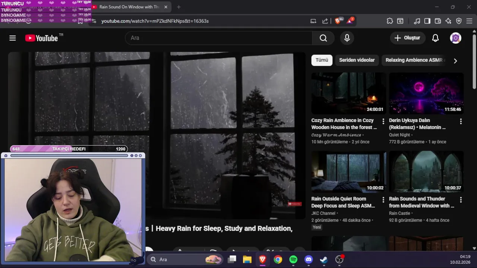The height and width of the screenshot is (268, 477).
Task: Click the install/cast screen icon in address bar
Action: (x=313, y=21)
